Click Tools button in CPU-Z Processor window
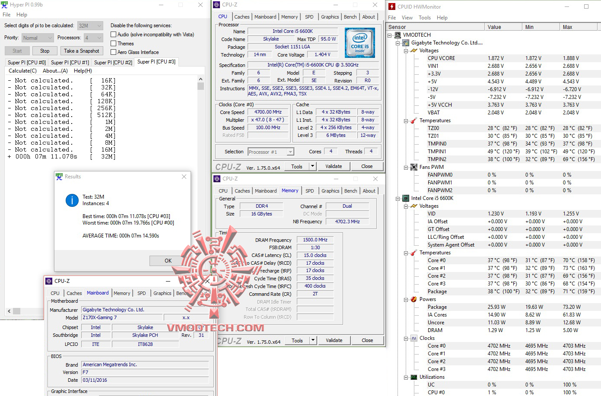Screen dimensions: 601x396 point(297,166)
